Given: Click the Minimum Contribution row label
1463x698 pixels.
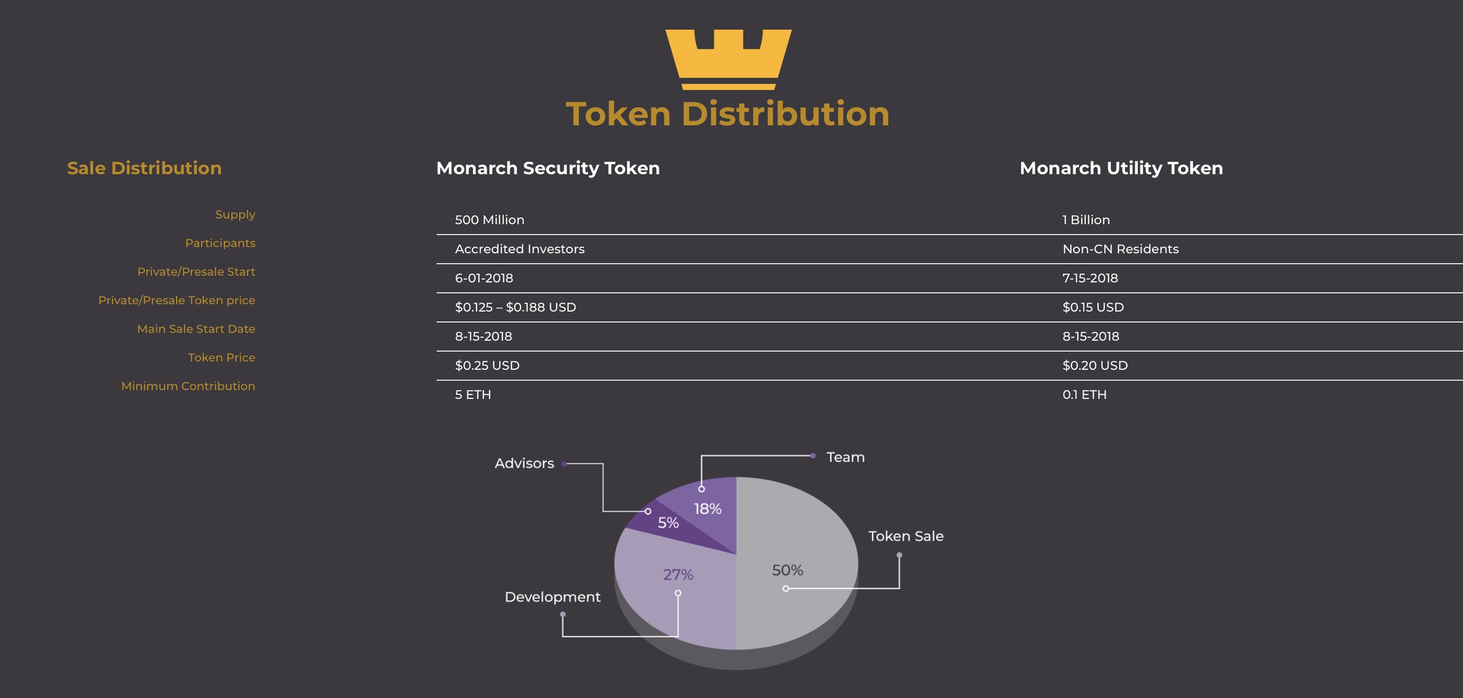Looking at the screenshot, I should tap(188, 386).
